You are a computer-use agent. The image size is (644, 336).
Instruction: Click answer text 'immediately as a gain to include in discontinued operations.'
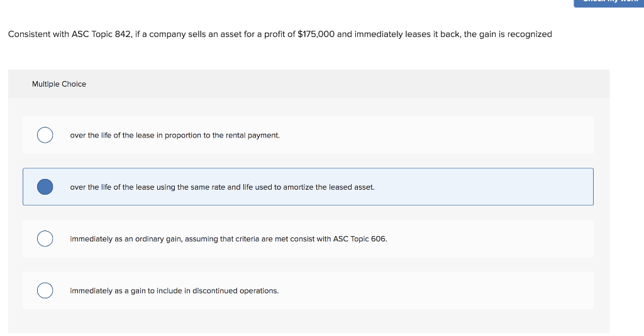[x=174, y=290]
